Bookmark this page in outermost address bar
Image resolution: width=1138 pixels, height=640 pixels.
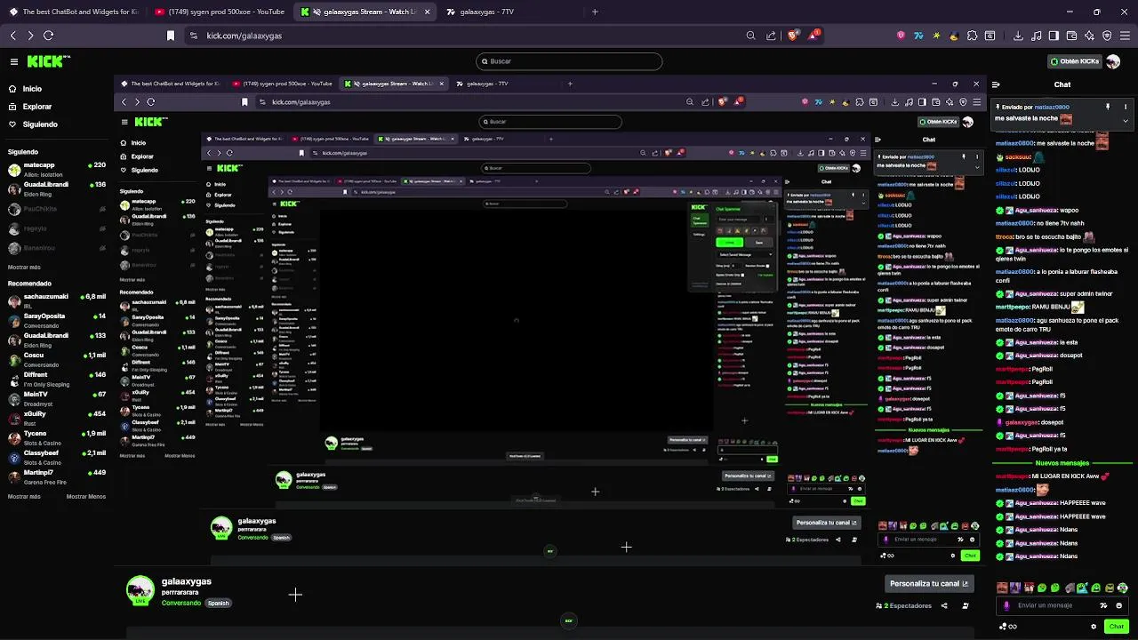coord(171,36)
